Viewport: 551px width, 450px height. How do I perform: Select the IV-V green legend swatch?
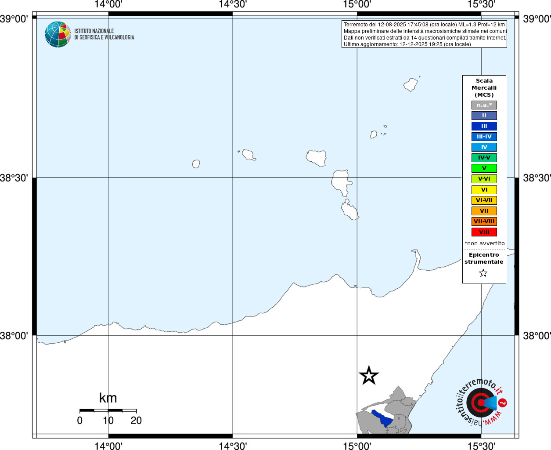tap(484, 158)
